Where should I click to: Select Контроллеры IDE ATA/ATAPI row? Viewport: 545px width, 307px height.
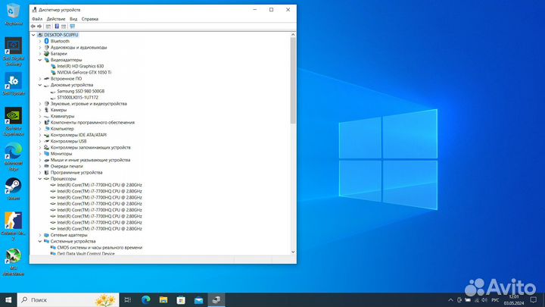pyautogui.click(x=79, y=135)
